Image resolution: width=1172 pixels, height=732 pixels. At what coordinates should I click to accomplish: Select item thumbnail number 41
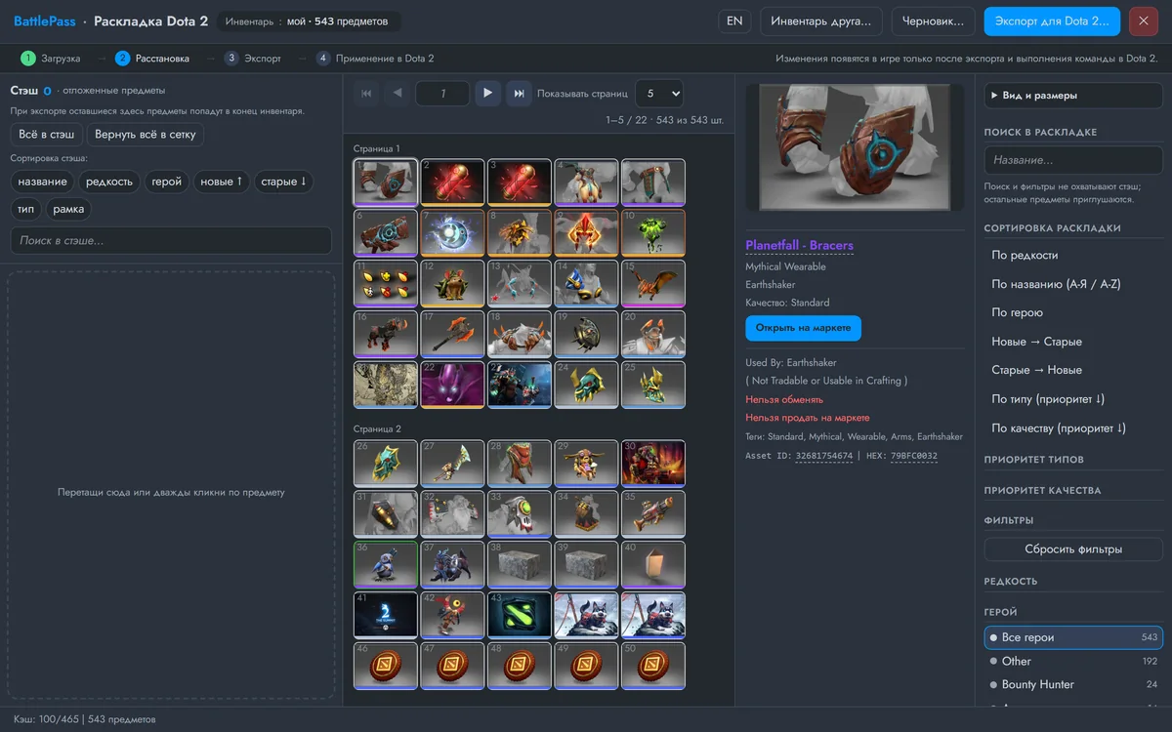[x=386, y=616]
